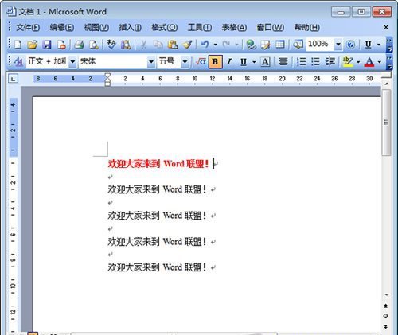Paste from clipboard icon
The width and height of the screenshot is (398, 335).
point(173,45)
